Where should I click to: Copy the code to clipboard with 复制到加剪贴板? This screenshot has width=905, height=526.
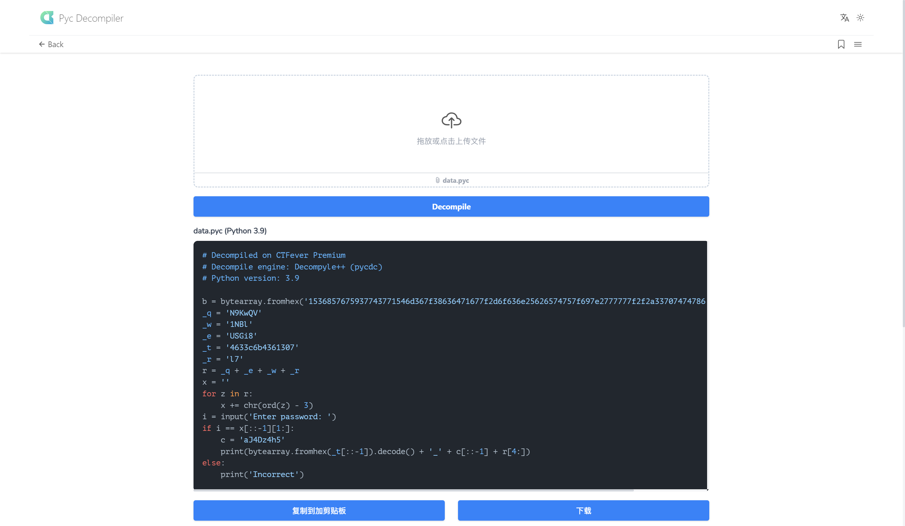point(319,510)
